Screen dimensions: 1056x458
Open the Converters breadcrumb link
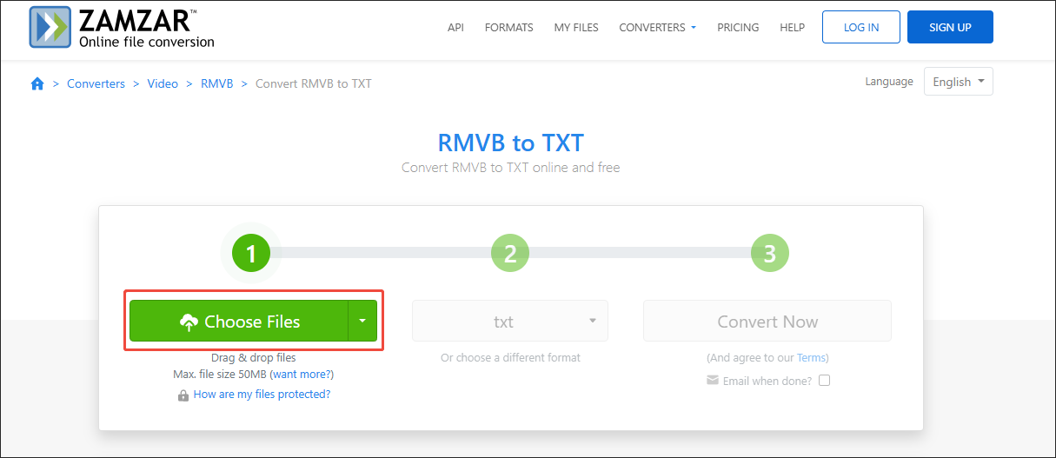(x=96, y=83)
